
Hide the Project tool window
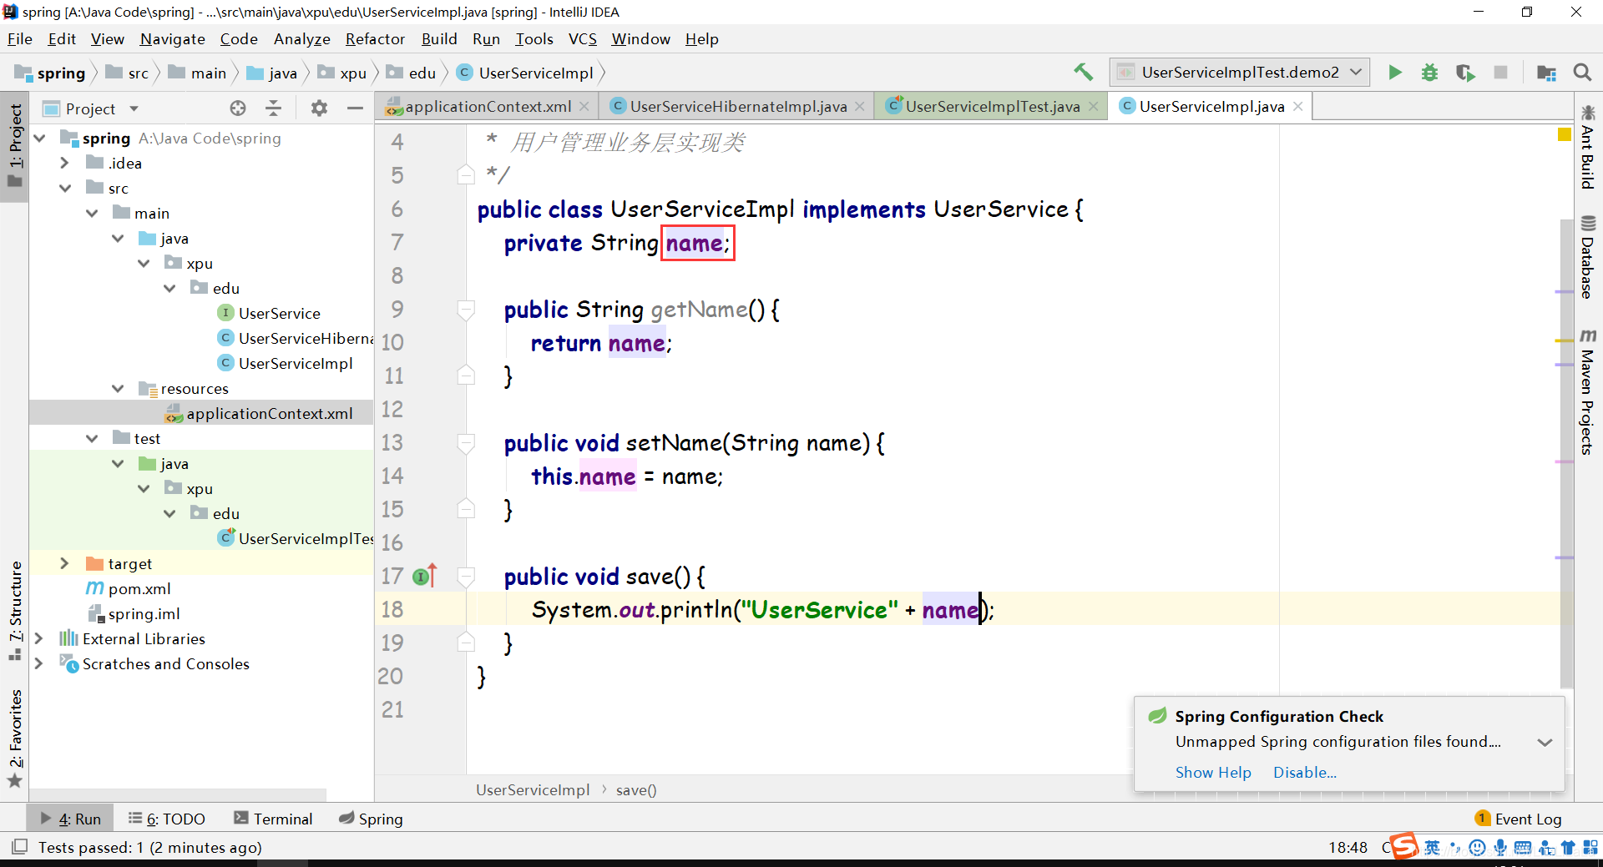[355, 108]
